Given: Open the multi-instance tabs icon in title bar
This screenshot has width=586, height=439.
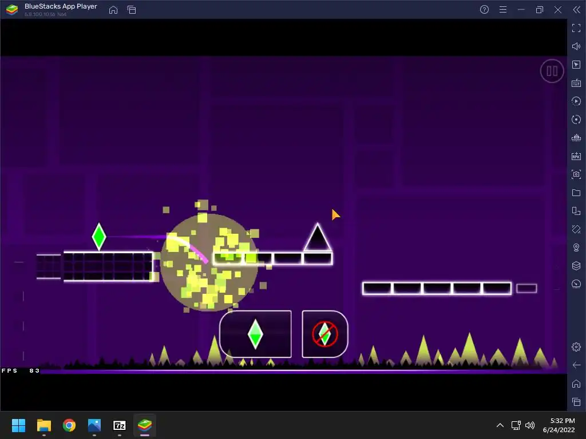Looking at the screenshot, I should tap(132, 10).
